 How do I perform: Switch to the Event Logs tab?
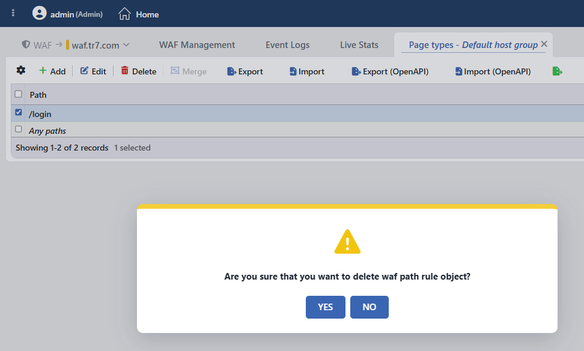[288, 45]
